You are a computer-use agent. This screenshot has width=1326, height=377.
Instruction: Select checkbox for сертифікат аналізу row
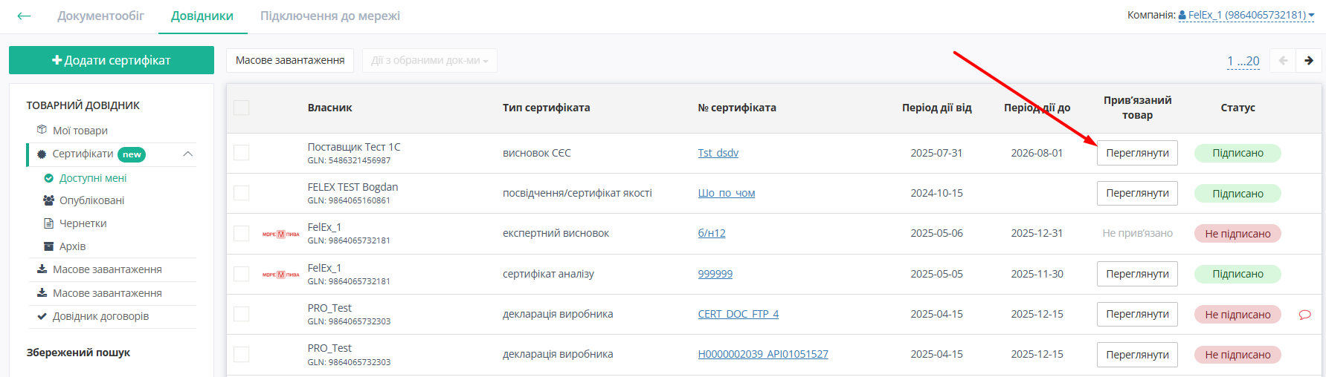[x=241, y=274]
